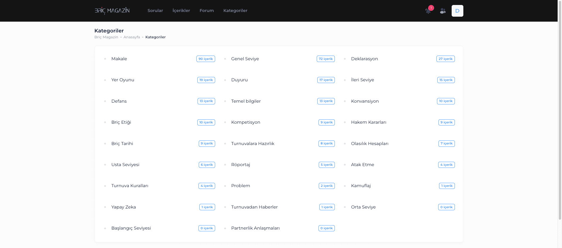Screen dimensions: 562x248
Task: Open the Problem category
Action: pyautogui.click(x=241, y=186)
